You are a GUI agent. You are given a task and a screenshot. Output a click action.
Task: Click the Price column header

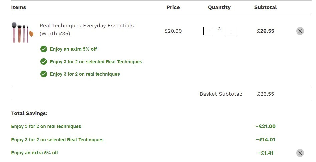pyautogui.click(x=173, y=7)
